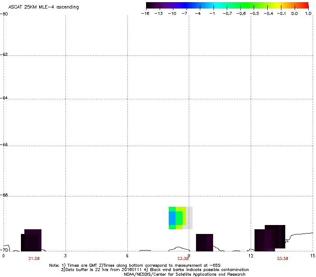The width and height of the screenshot is (316, 277).
Task: Click the red "21:58" time label
Action: (34, 259)
